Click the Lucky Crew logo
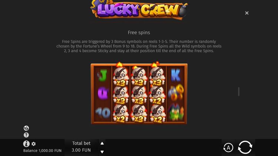 (138, 9)
